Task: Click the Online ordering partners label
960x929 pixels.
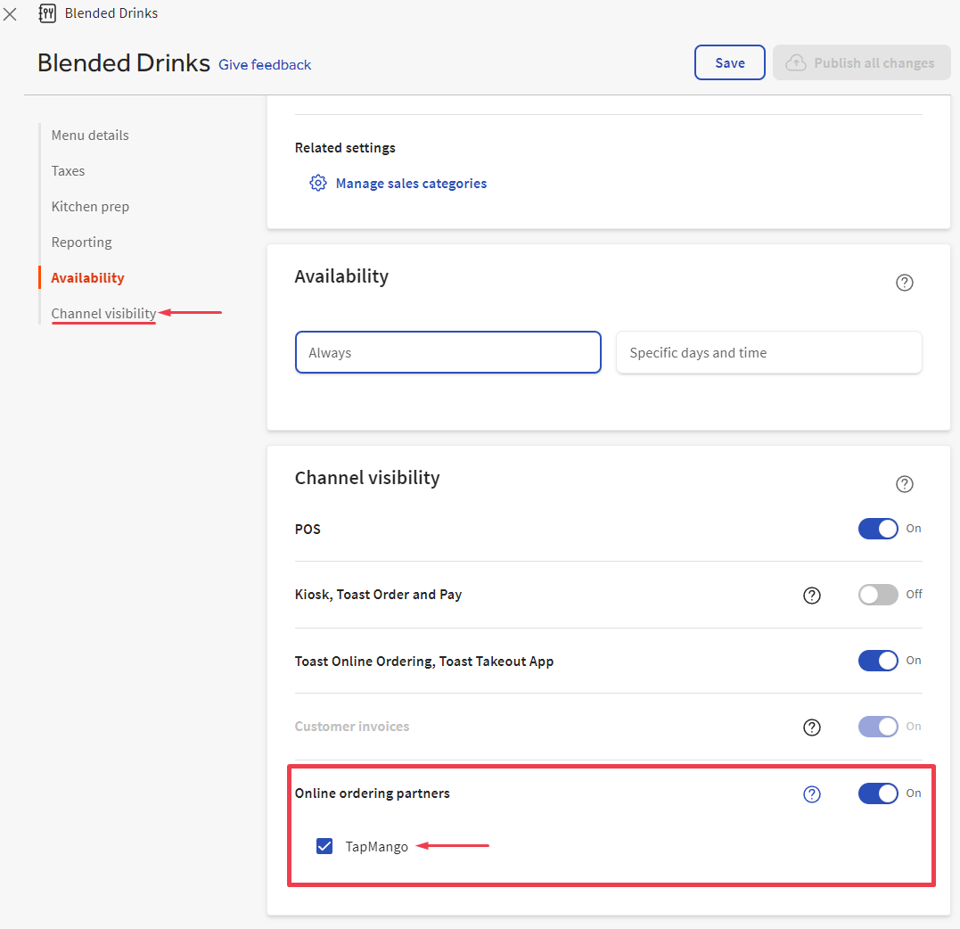Action: [372, 793]
